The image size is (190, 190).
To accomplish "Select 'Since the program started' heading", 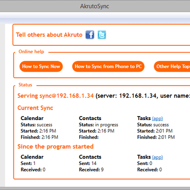I will [x=56, y=147].
